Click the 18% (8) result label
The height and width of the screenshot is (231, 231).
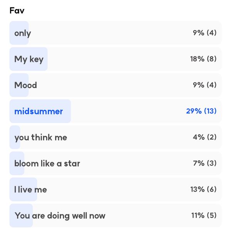[203, 59]
